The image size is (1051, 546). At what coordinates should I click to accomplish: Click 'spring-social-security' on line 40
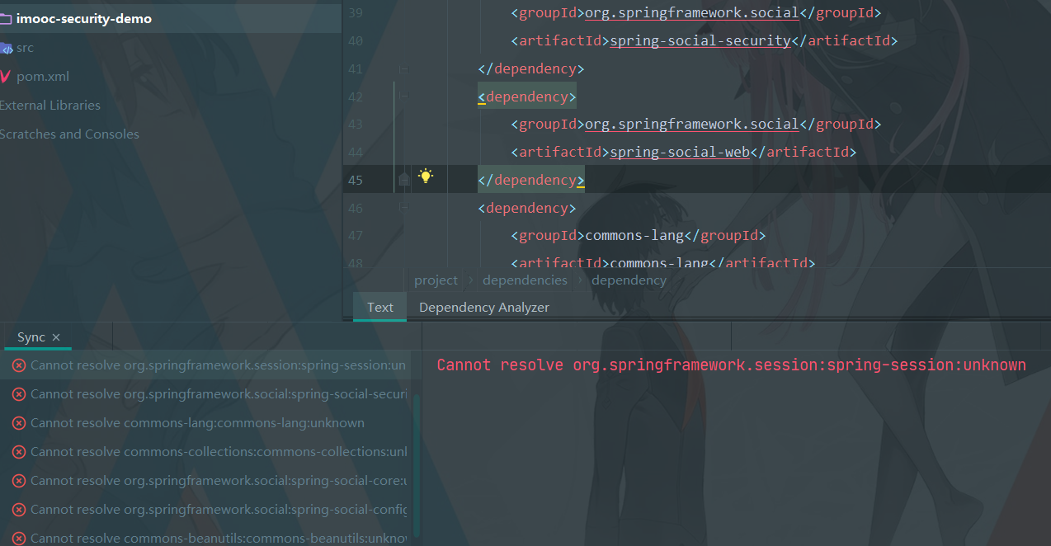[700, 40]
